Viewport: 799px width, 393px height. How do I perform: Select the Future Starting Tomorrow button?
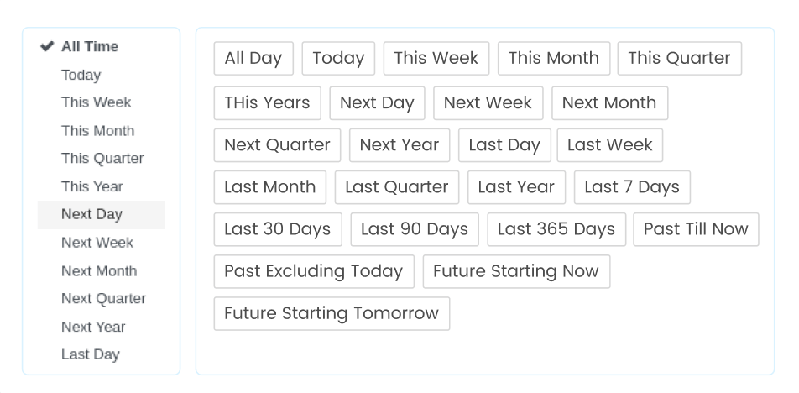(x=332, y=313)
